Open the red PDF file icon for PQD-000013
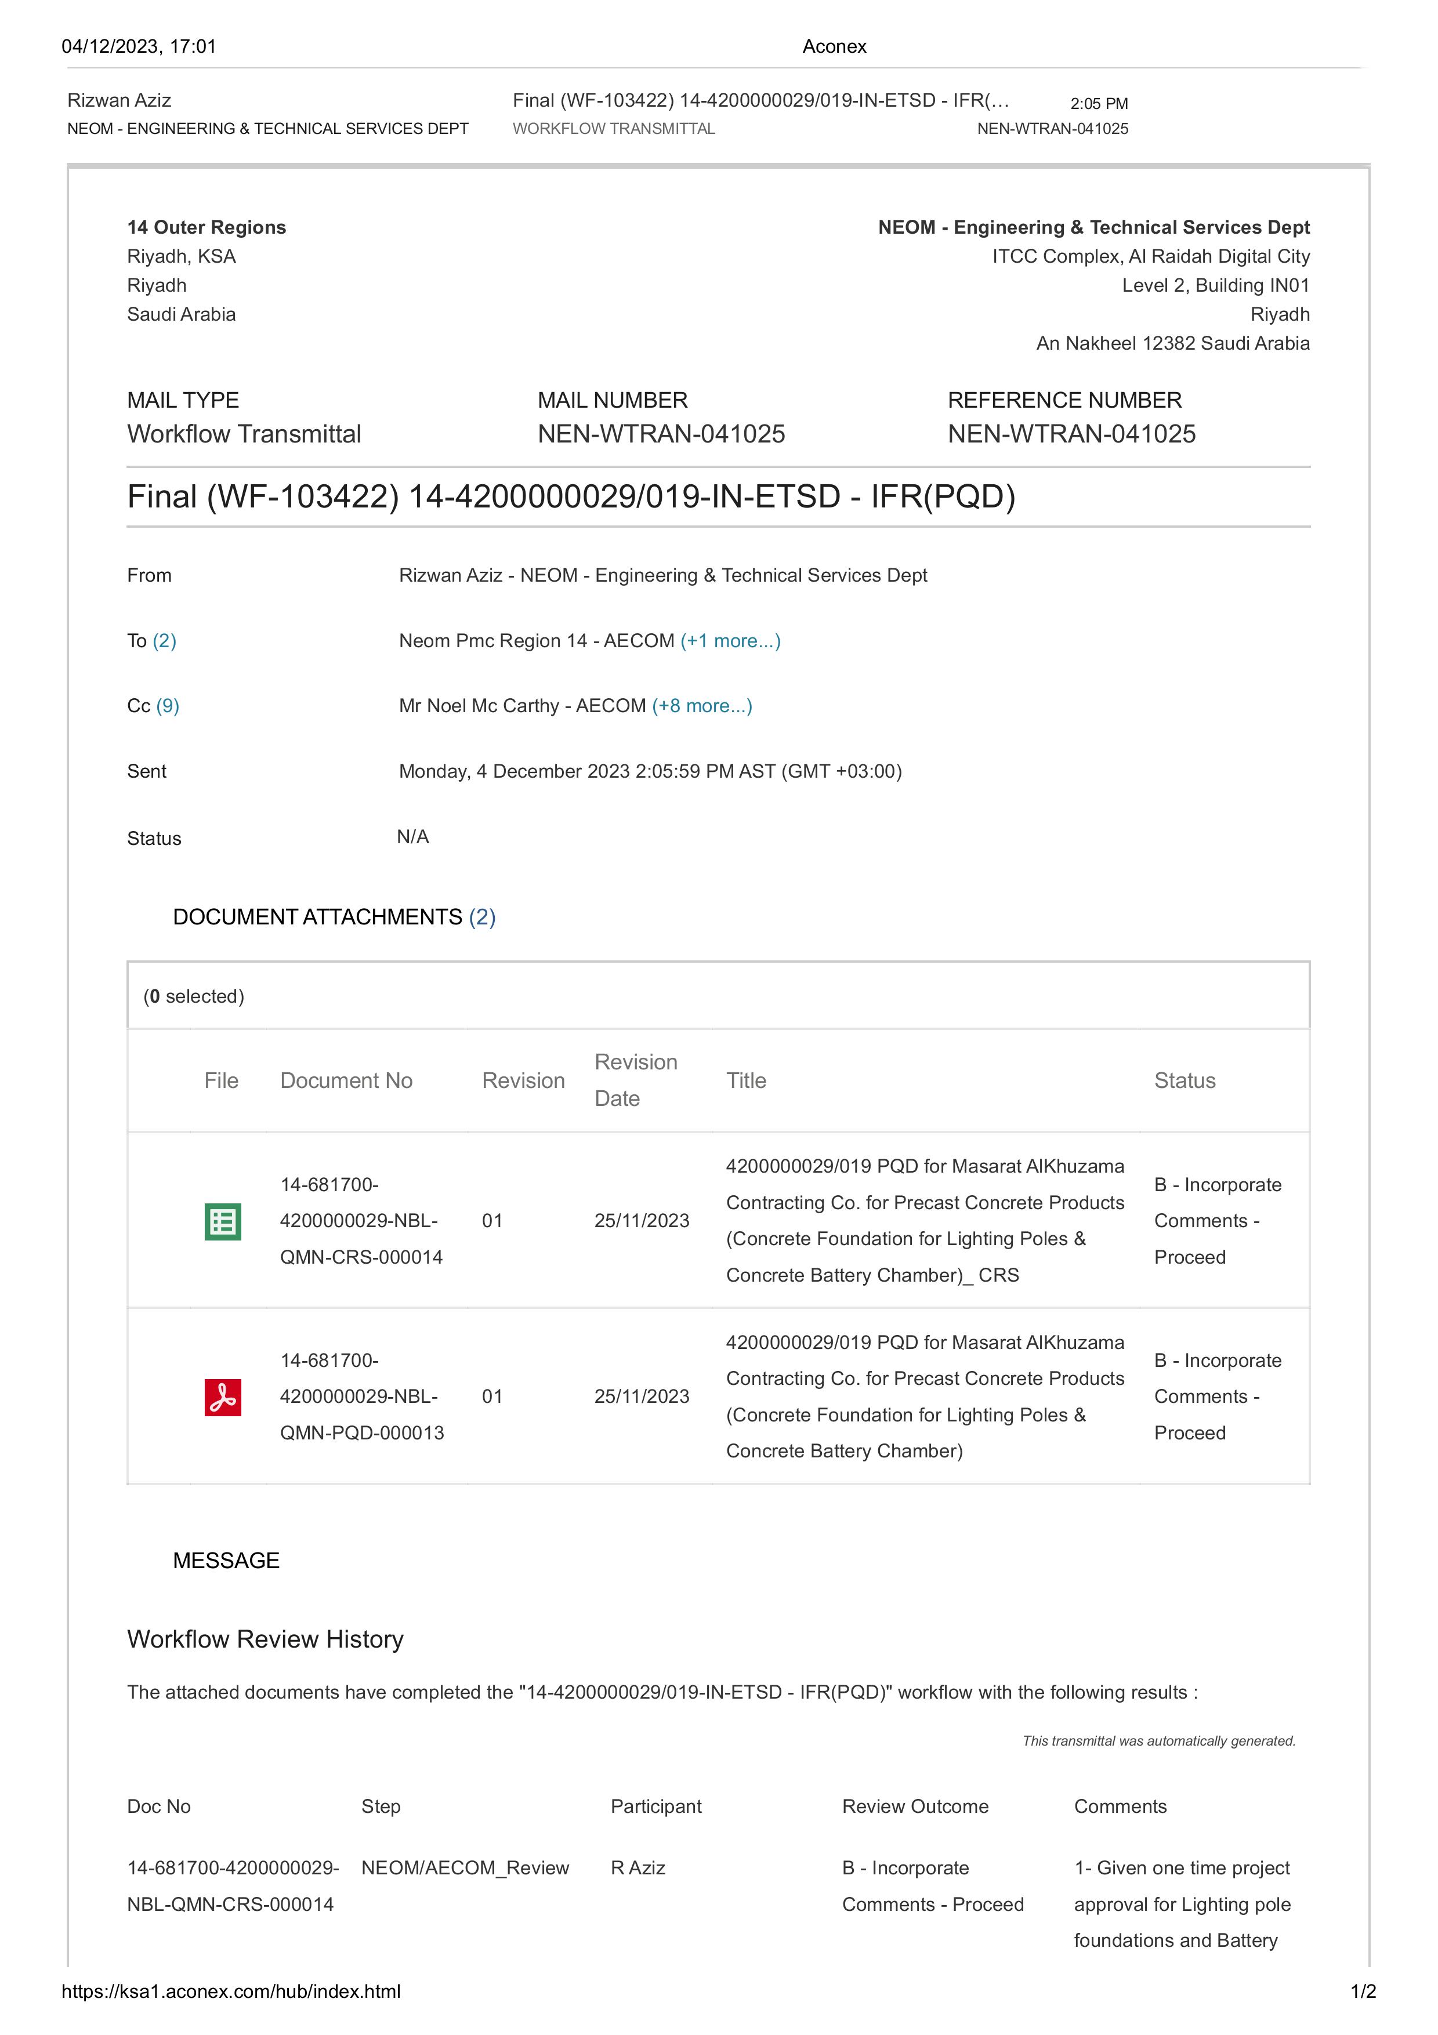This screenshot has width=1438, height=2035. (223, 1398)
